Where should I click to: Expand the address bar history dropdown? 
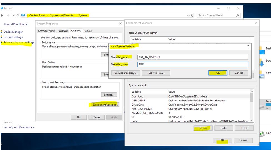tap(188, 16)
